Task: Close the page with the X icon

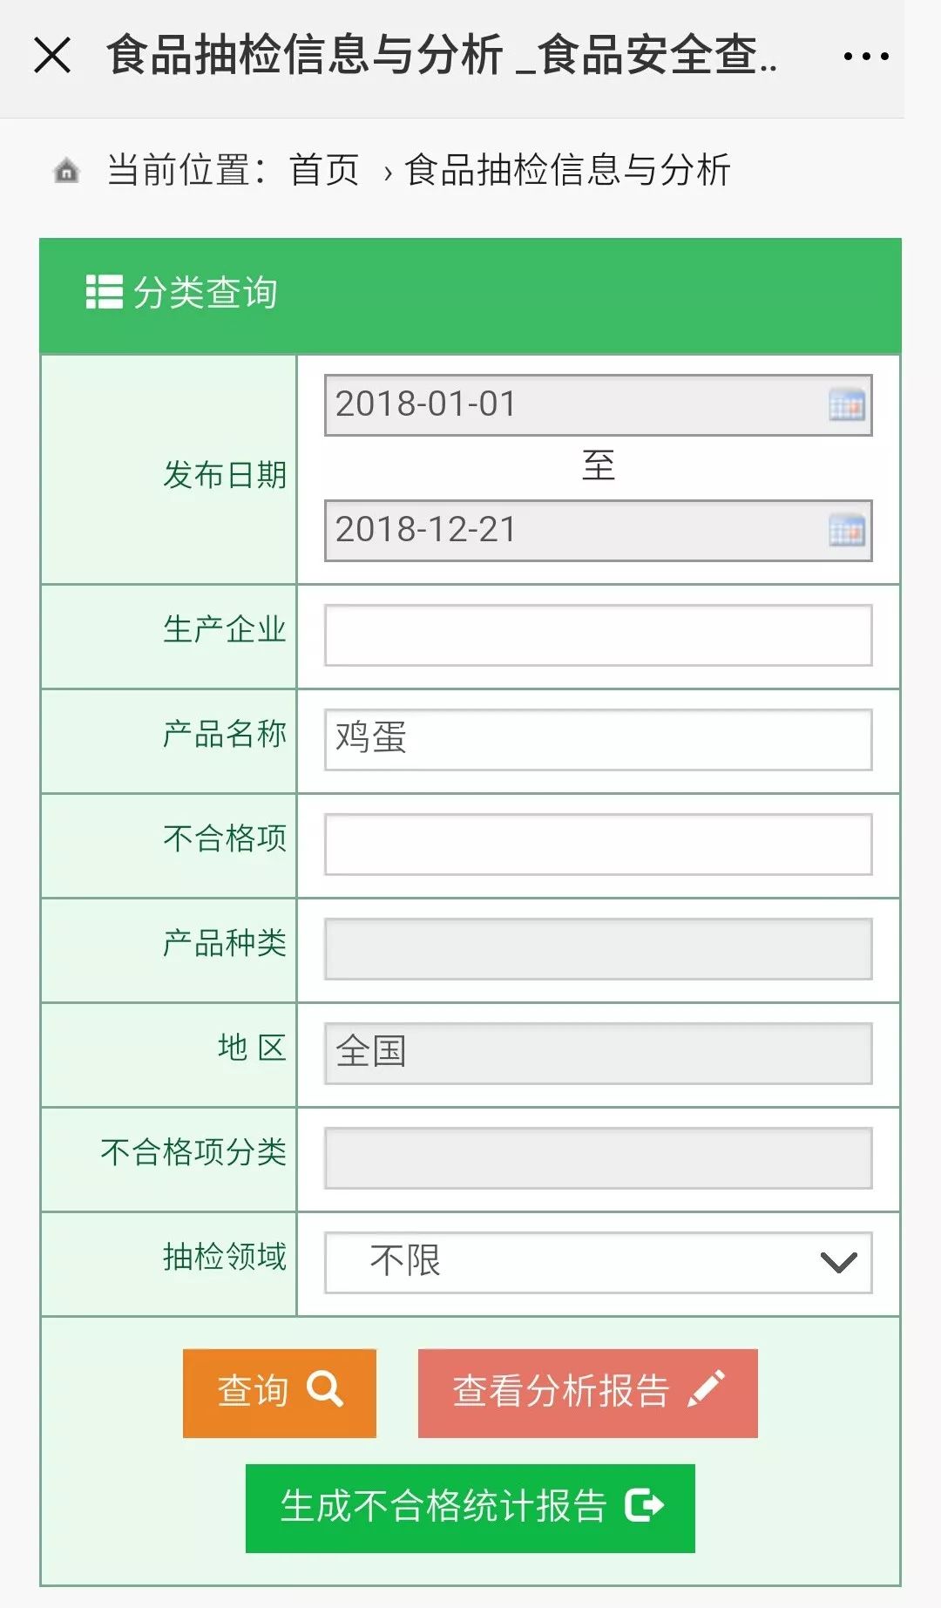Action: pyautogui.click(x=54, y=56)
